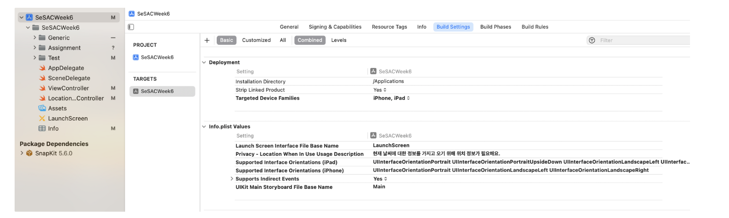Click the Filter search field
This screenshot has height=218, width=729.
[x=638, y=40]
